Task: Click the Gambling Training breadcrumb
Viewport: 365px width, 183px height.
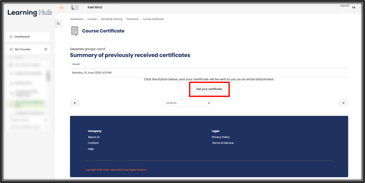Action: click(111, 19)
